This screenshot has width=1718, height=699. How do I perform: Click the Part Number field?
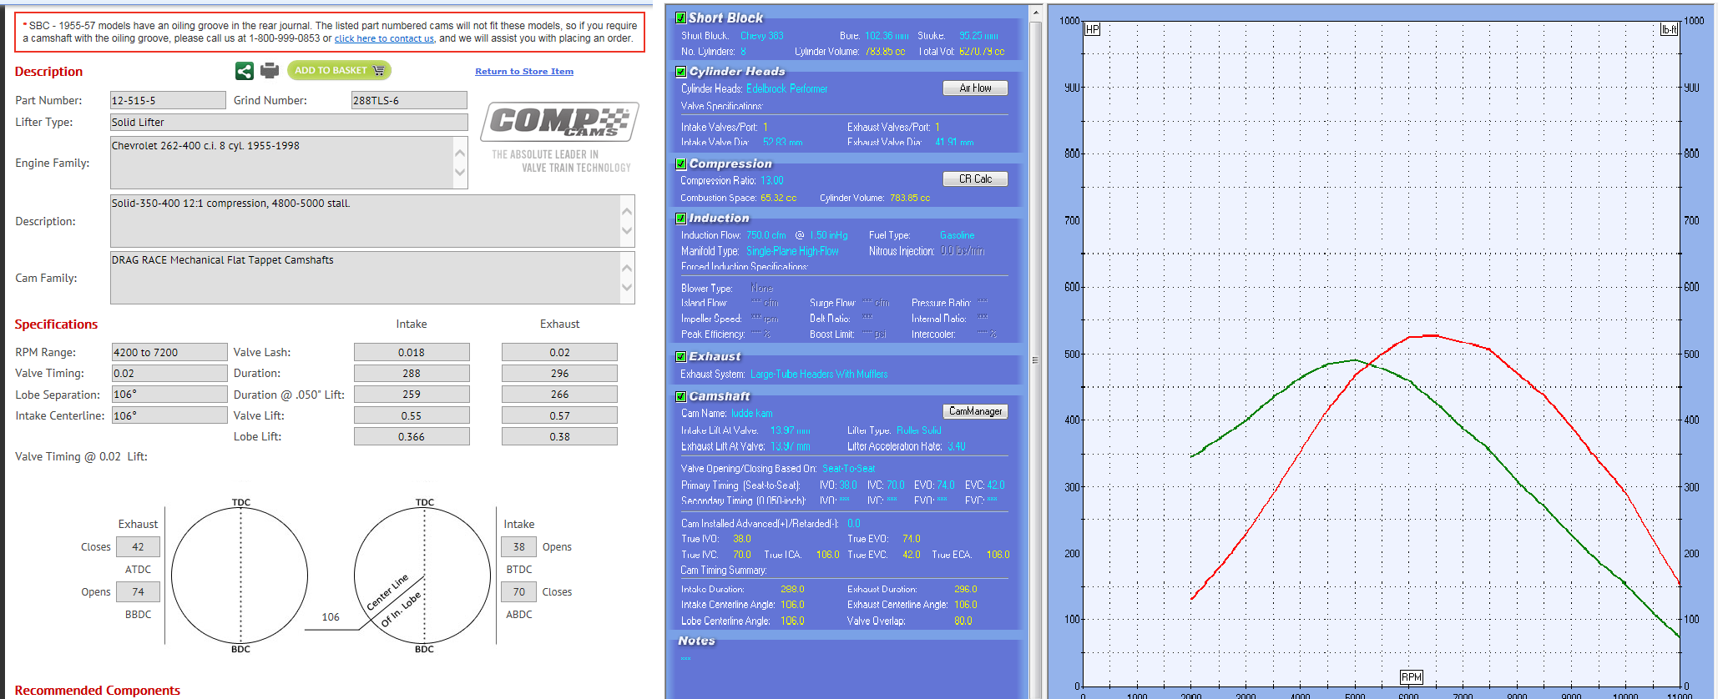tap(167, 100)
